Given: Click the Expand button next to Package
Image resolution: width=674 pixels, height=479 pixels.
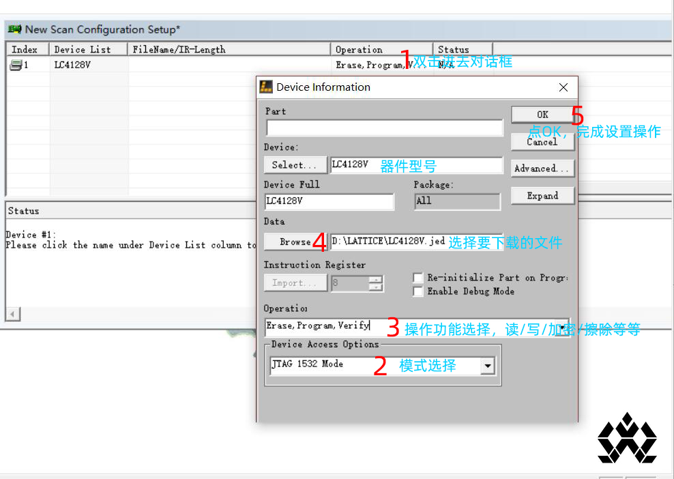Looking at the screenshot, I should tap(542, 196).
